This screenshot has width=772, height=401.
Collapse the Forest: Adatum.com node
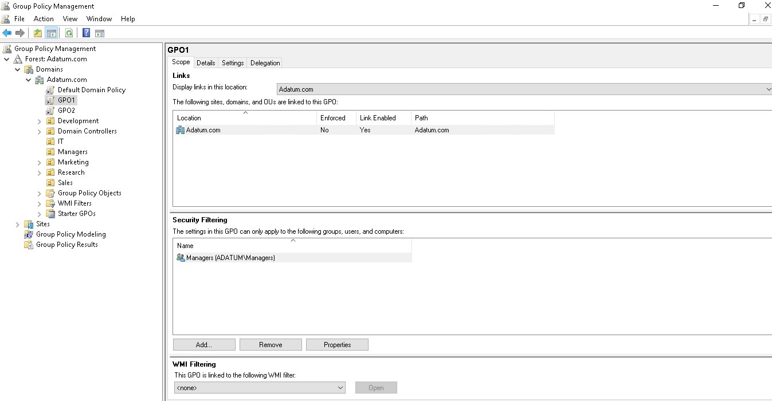coord(7,59)
